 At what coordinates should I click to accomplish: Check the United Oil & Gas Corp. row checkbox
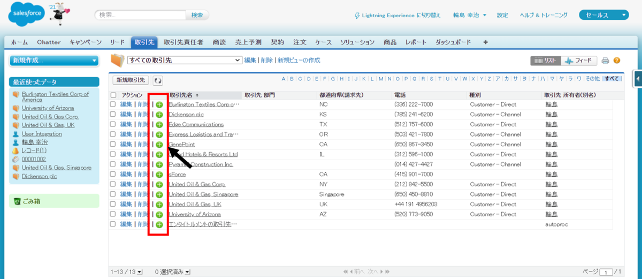point(113,184)
